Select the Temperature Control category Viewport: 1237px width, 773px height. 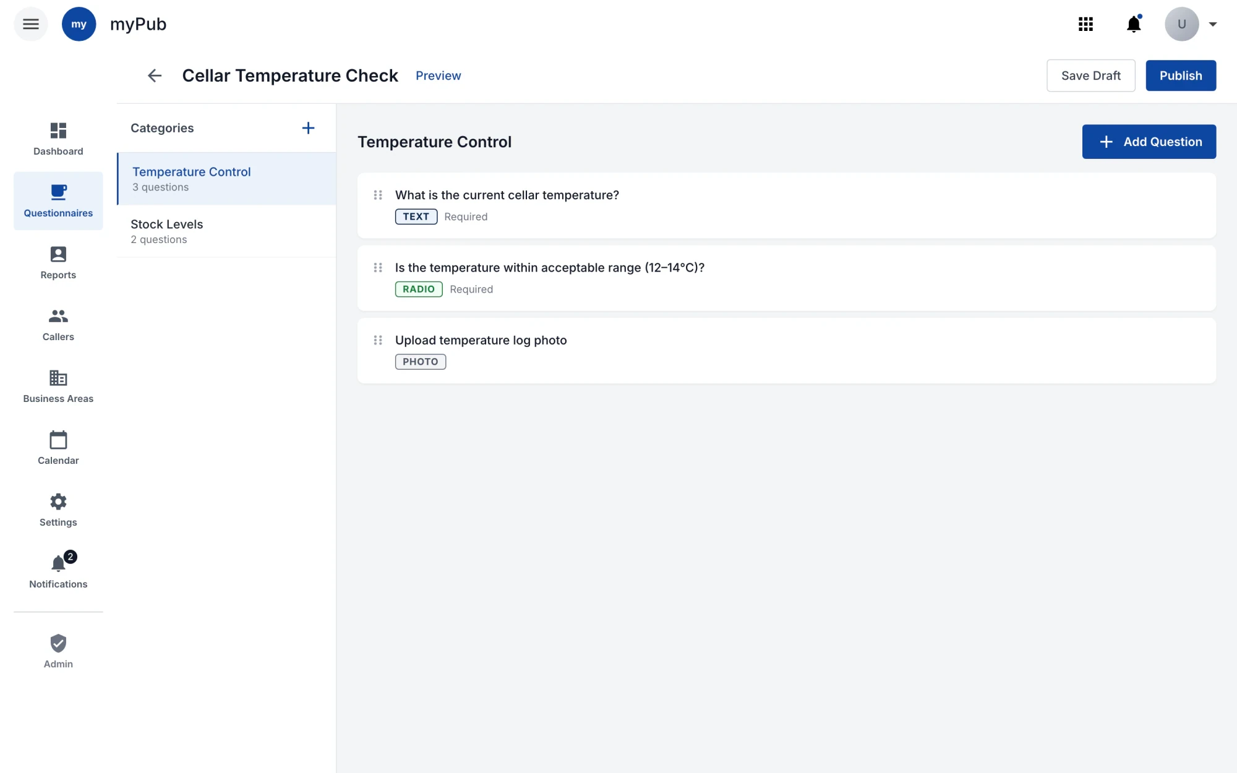226,179
